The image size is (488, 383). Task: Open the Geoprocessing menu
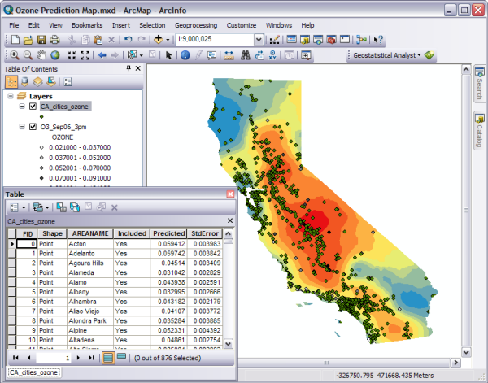[196, 25]
